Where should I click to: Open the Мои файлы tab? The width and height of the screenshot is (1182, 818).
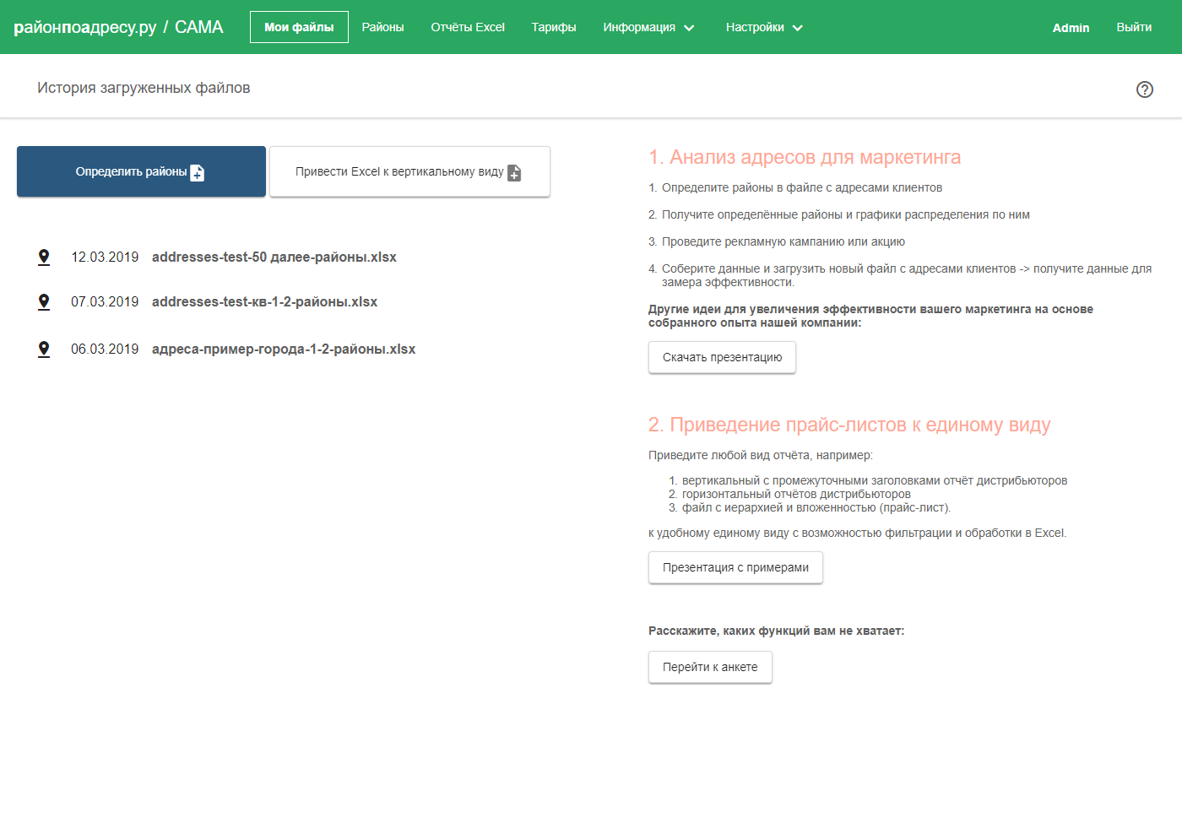pyautogui.click(x=299, y=27)
